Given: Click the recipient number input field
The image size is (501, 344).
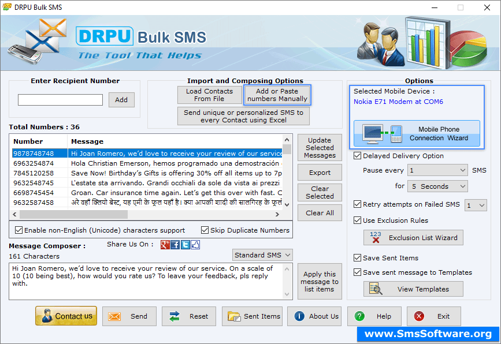Looking at the screenshot, I should [61, 100].
